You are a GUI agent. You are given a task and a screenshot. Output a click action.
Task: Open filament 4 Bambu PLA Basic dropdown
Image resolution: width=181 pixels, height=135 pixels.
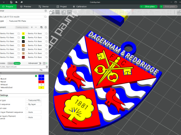point(35,37)
